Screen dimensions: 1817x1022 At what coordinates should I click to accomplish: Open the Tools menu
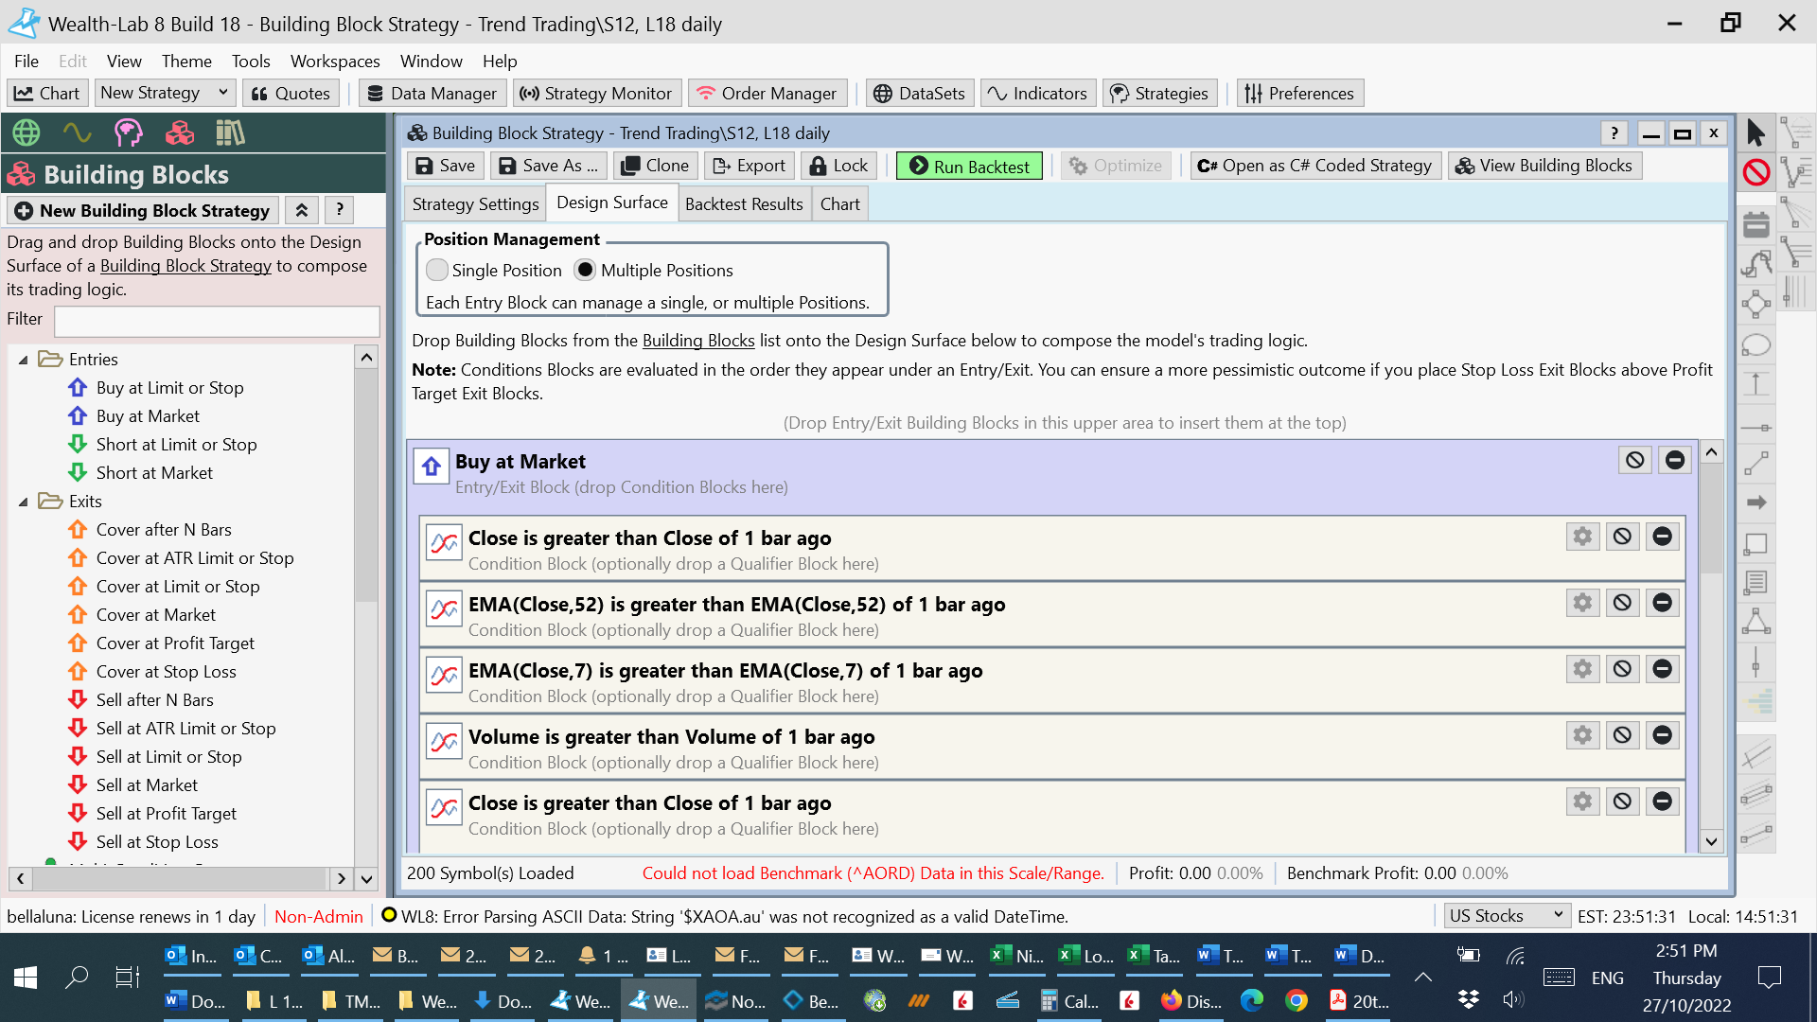click(x=251, y=61)
